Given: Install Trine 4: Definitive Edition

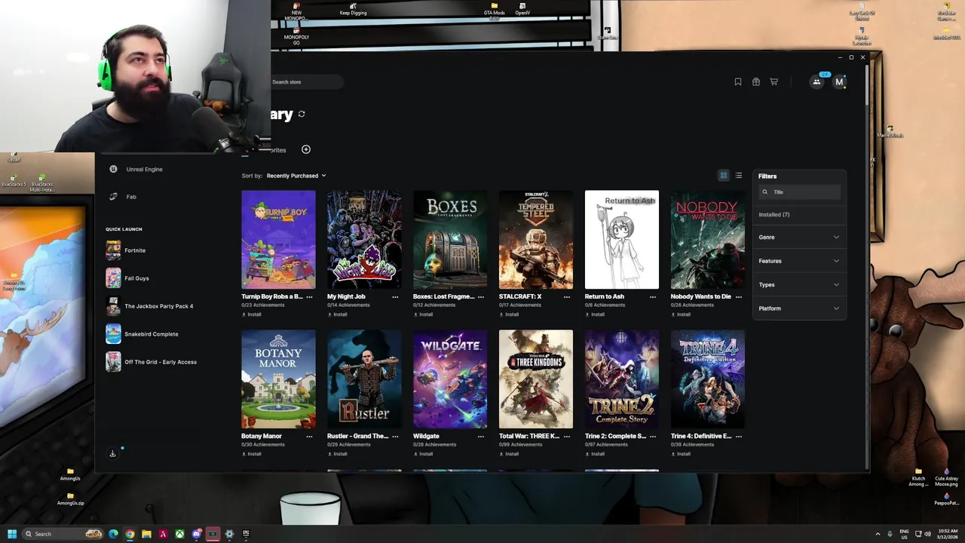Looking at the screenshot, I should coord(682,454).
